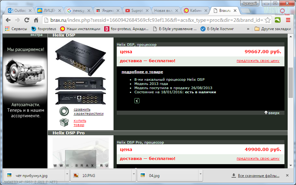This screenshot has width=296, height=185.
Task: Open dropdown arrow next to 10.PNG download
Action: pos(133,176)
